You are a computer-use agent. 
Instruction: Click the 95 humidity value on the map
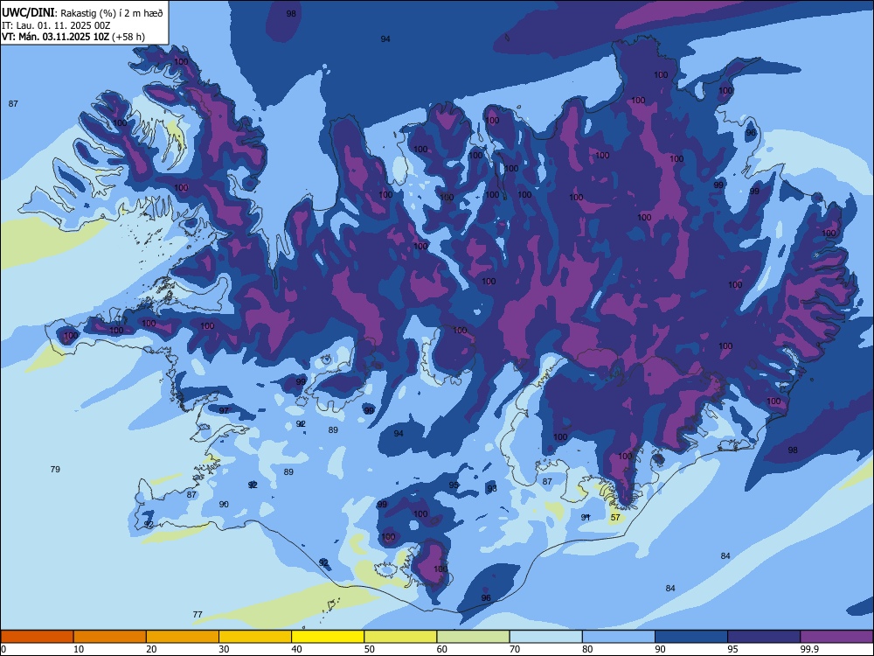pos(454,485)
